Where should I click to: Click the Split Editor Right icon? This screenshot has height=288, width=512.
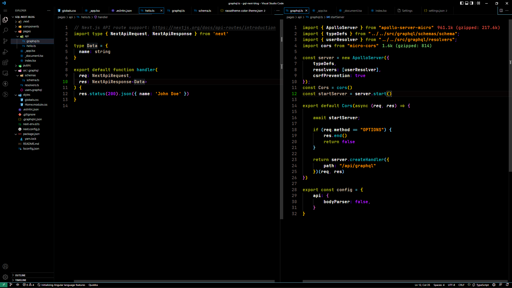(x=501, y=11)
